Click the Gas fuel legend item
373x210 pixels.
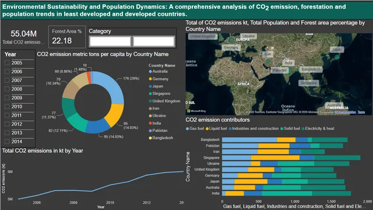tap(195, 128)
